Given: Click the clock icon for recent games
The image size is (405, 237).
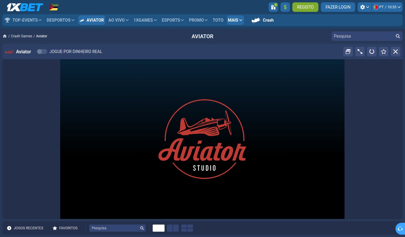Looking at the screenshot, I should 9,228.
